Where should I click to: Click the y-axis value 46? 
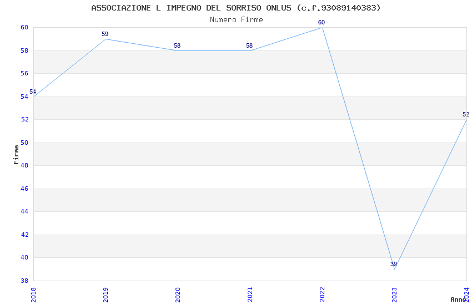(24, 189)
